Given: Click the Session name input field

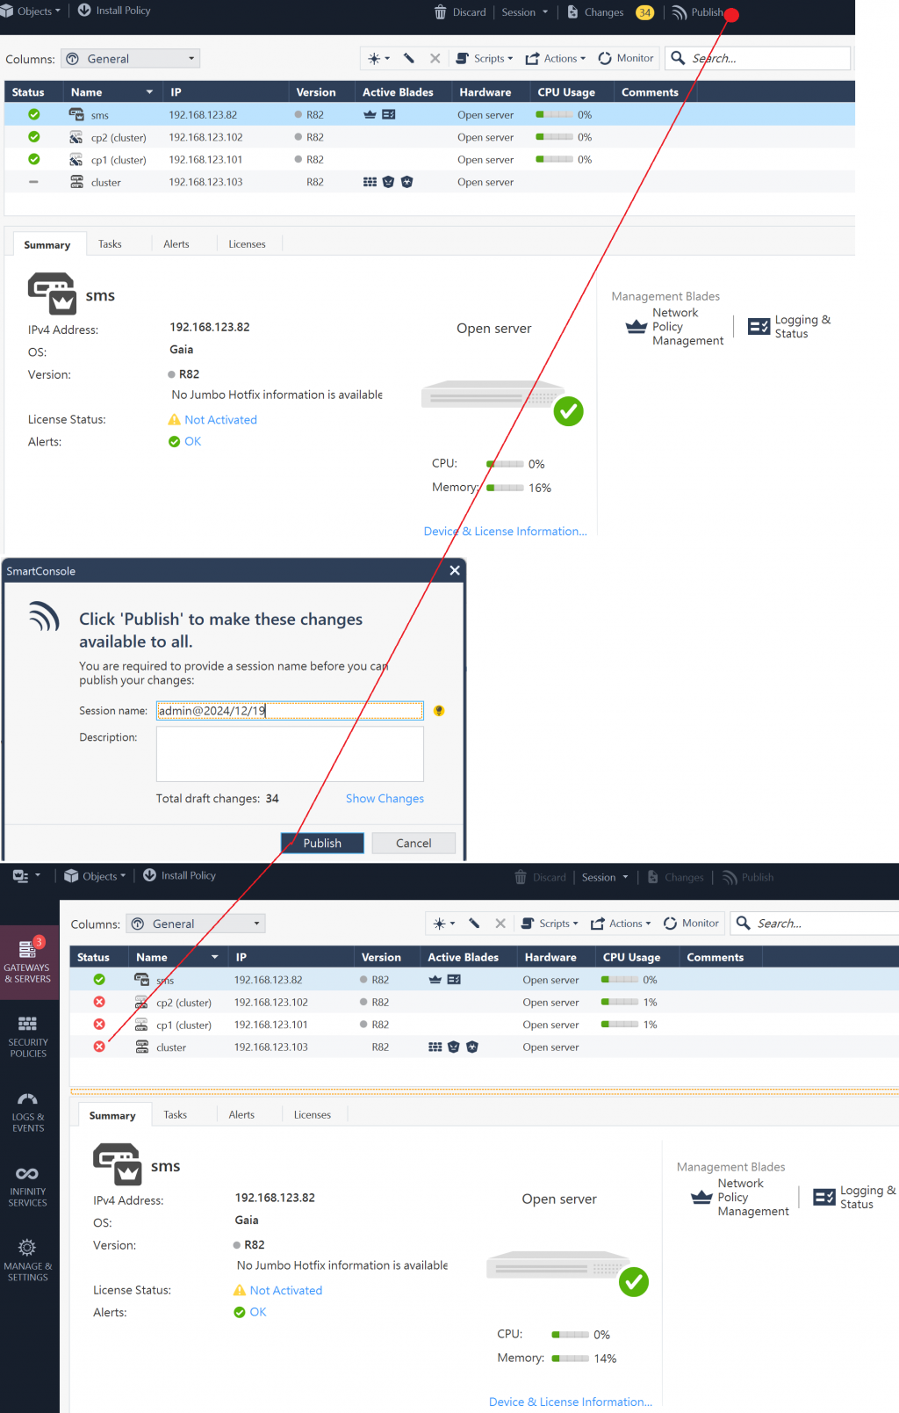Looking at the screenshot, I should pos(290,711).
